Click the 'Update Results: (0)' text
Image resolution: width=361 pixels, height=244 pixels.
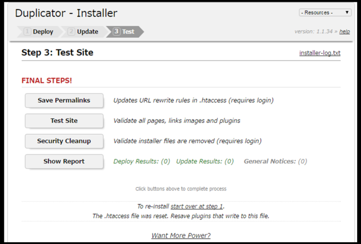pyautogui.click(x=205, y=161)
